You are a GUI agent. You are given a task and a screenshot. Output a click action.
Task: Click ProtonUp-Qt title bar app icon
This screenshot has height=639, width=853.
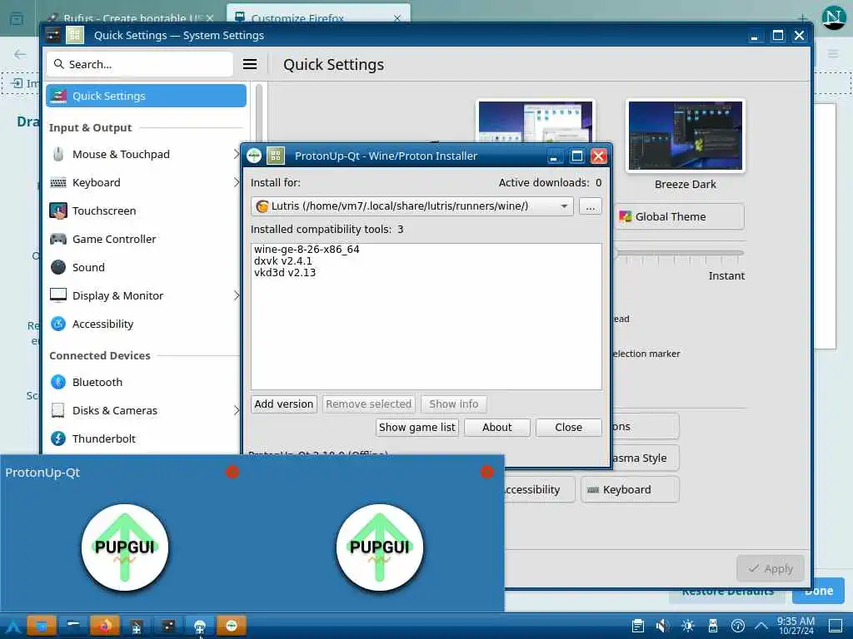tap(254, 156)
